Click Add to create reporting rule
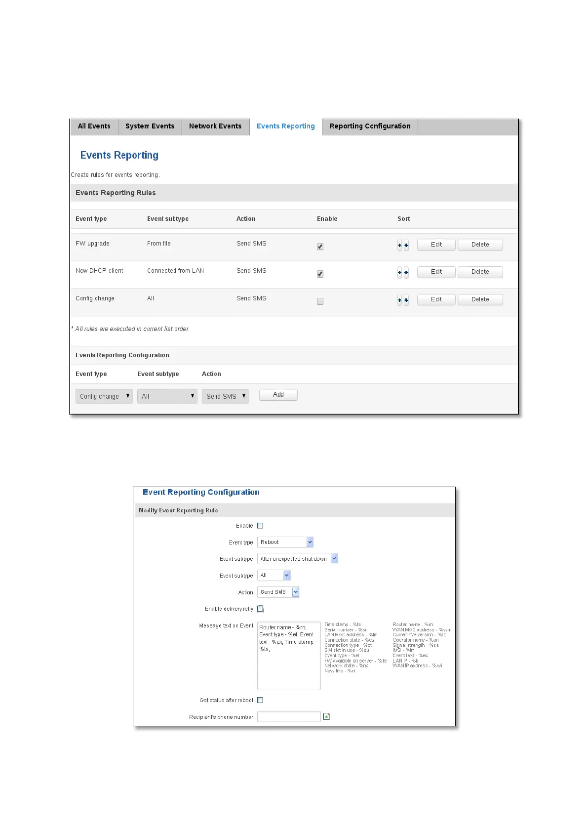The height and width of the screenshot is (832, 588). (x=278, y=395)
